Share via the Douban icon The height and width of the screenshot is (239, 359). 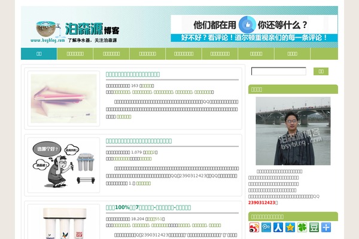[314, 227]
